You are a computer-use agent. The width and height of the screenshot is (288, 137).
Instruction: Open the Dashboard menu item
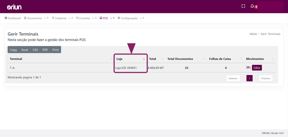(x=13, y=18)
